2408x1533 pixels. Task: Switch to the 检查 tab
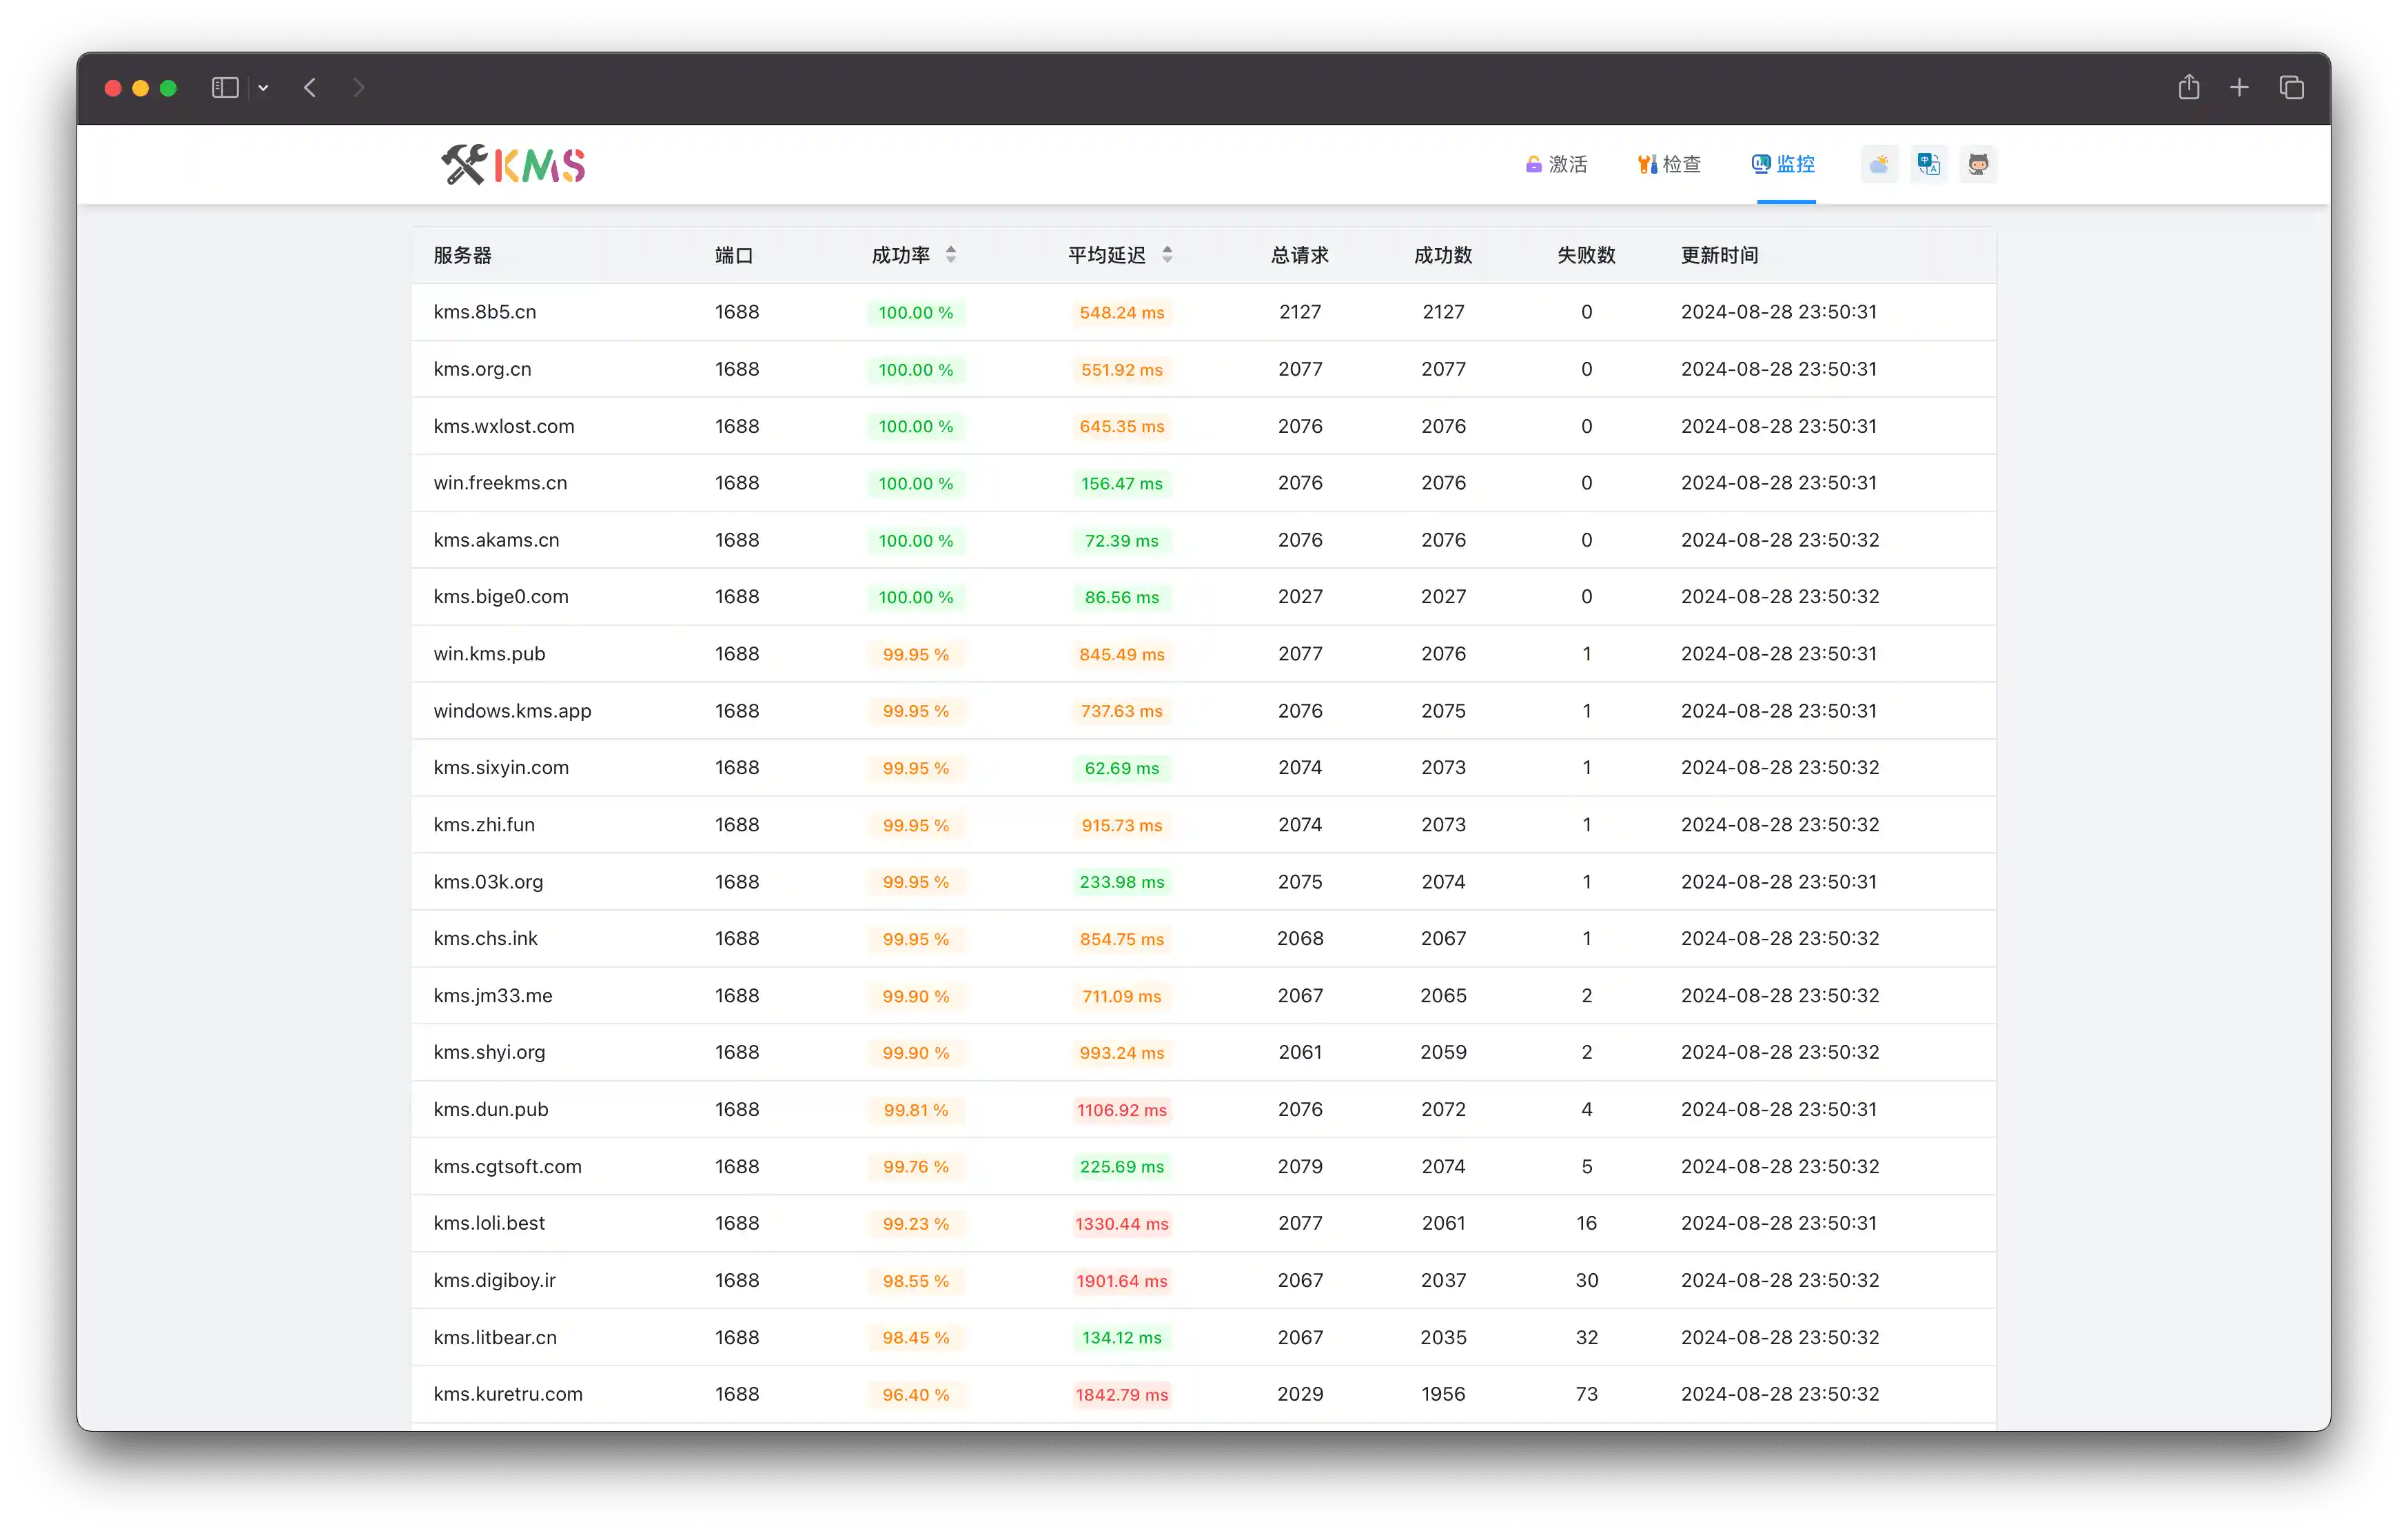pos(1668,164)
